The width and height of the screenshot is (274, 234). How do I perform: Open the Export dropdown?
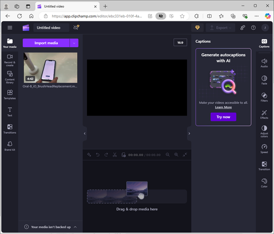[220, 28]
